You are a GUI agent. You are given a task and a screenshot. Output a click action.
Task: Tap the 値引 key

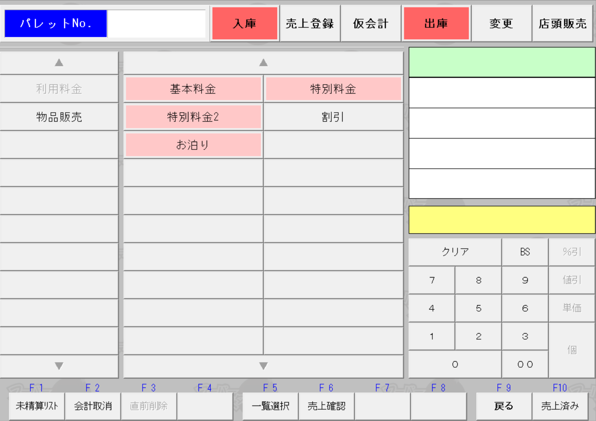click(572, 280)
